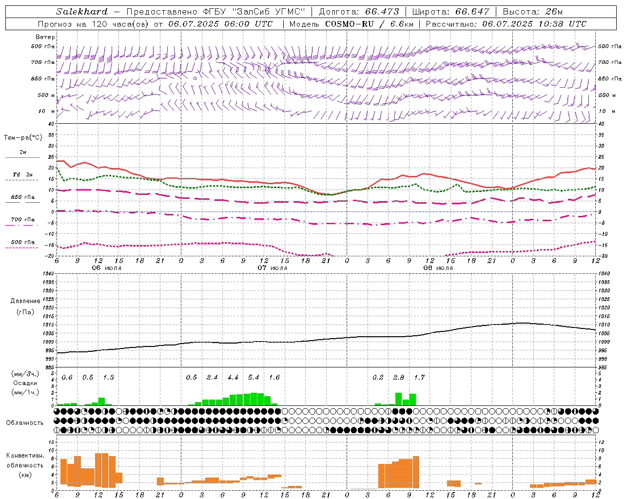Screen dimensions: 624x499
Task: Click the '1.3' precipitation total value
Action: pos(108,378)
